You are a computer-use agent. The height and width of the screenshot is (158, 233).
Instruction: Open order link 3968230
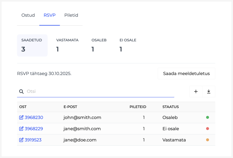coord(34,118)
